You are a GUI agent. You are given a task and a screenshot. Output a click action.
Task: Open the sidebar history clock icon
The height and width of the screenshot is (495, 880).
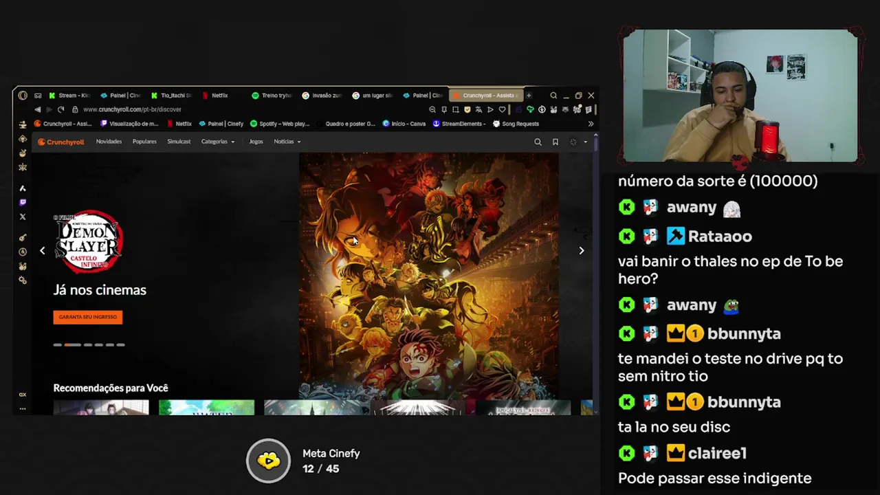(x=23, y=252)
